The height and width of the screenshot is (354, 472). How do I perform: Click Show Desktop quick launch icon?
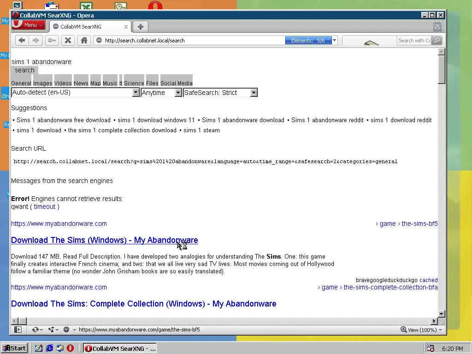pyautogui.click(x=39, y=348)
